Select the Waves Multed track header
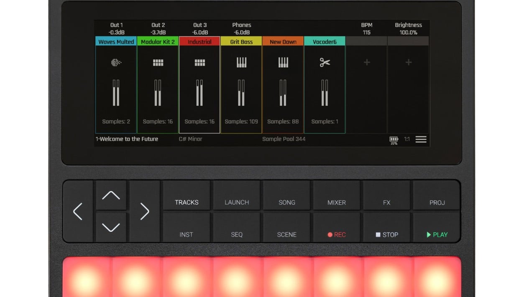Viewport: 529px width, 297px height. (x=116, y=41)
